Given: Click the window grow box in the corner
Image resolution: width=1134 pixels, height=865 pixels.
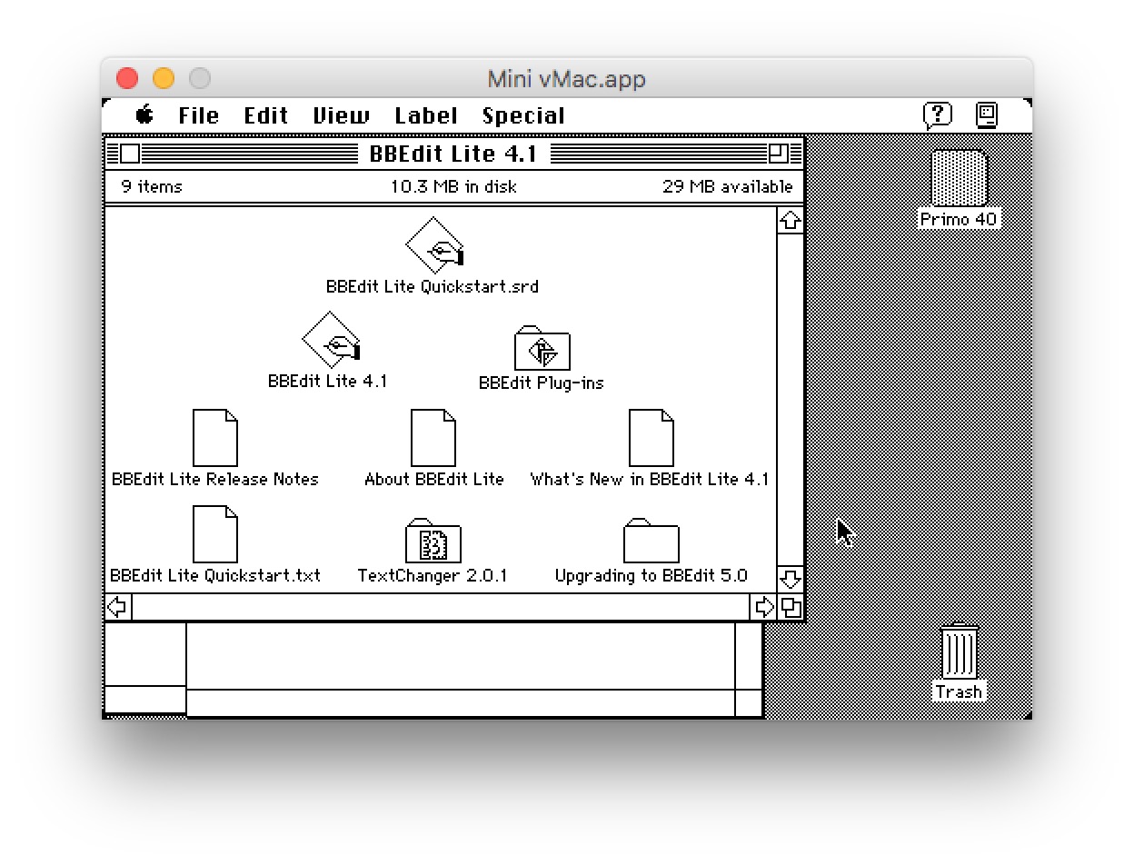Looking at the screenshot, I should pyautogui.click(x=791, y=607).
